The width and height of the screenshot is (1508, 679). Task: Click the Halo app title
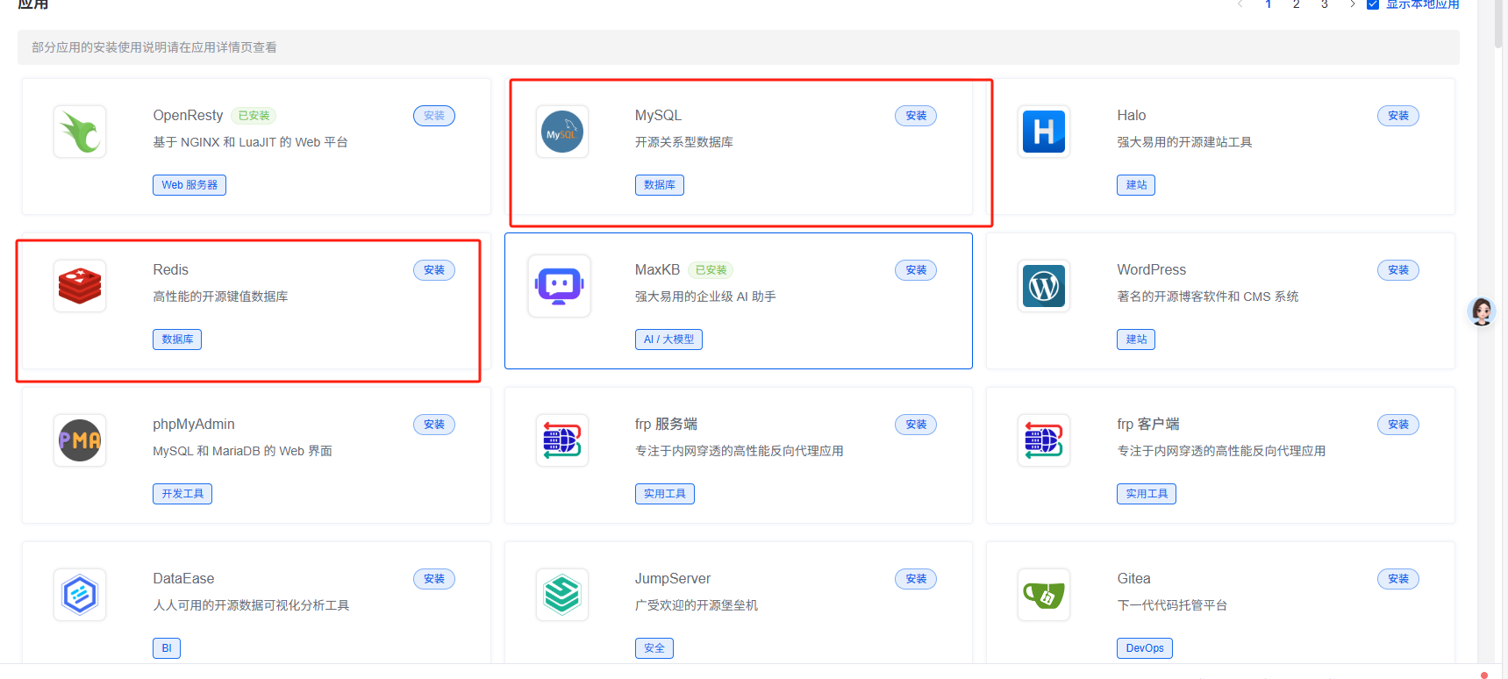(x=1132, y=116)
